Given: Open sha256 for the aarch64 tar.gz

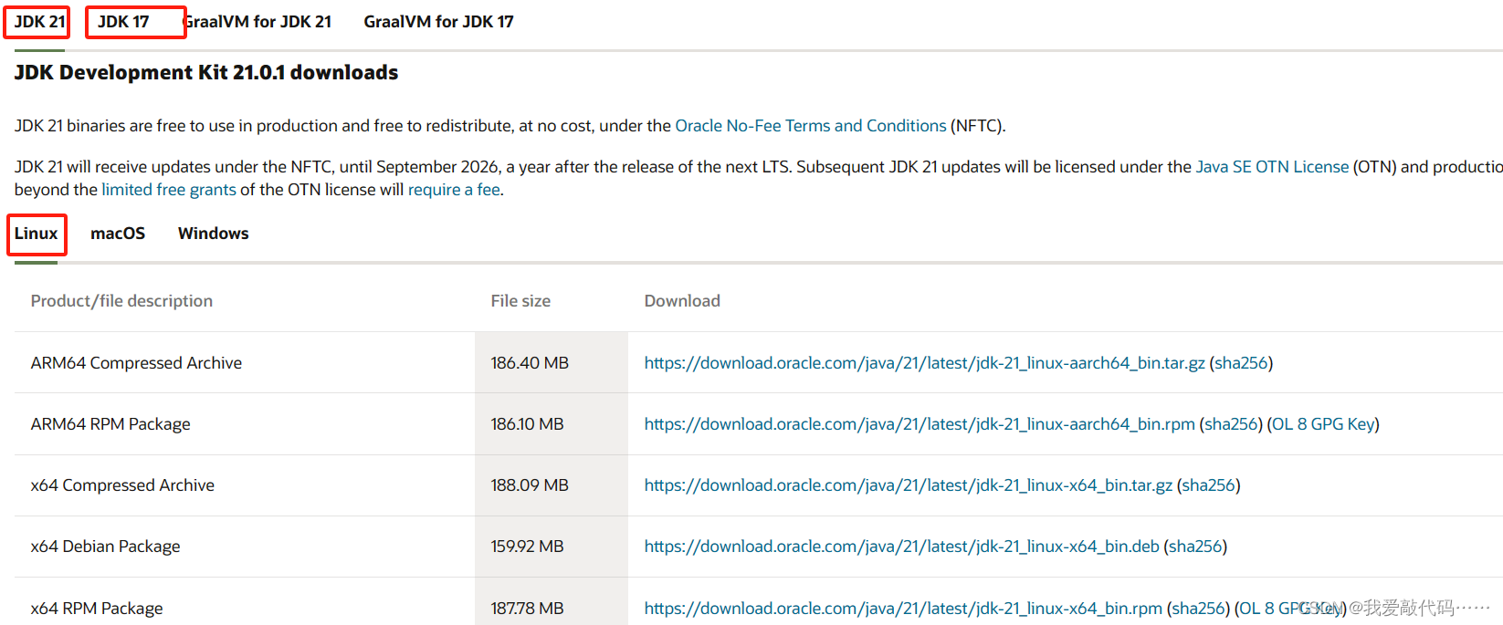Looking at the screenshot, I should click(1241, 363).
